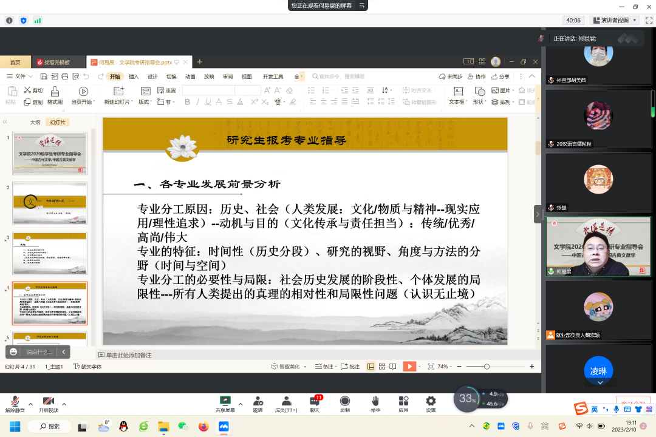Screen dimensions: 656x437
Task: Open the 形状 shapes dropdown
Action: point(479,96)
